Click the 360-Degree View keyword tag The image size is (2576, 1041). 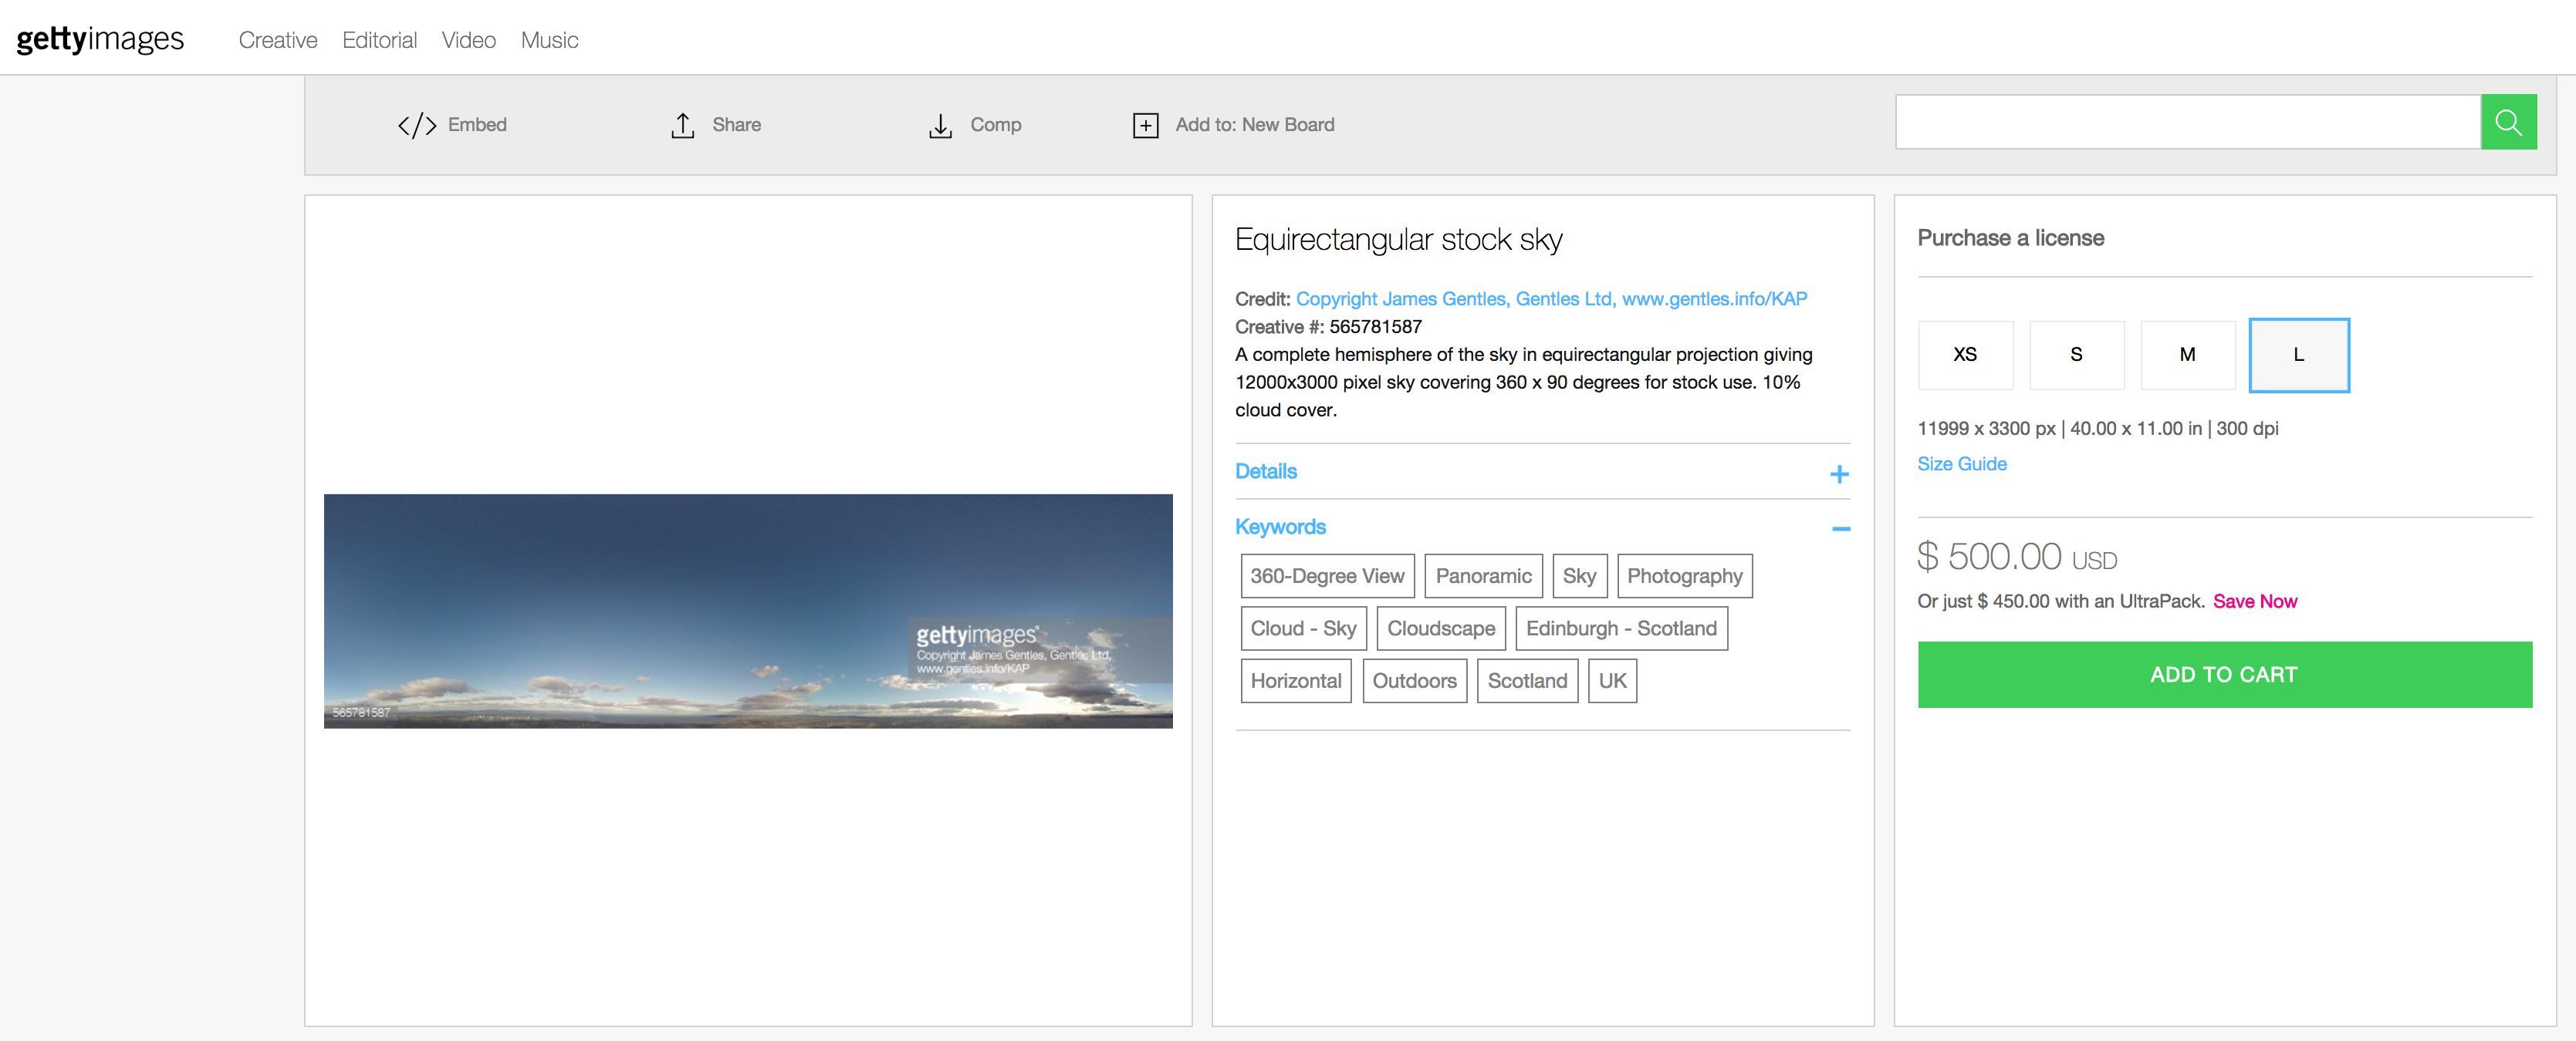click(x=1327, y=577)
